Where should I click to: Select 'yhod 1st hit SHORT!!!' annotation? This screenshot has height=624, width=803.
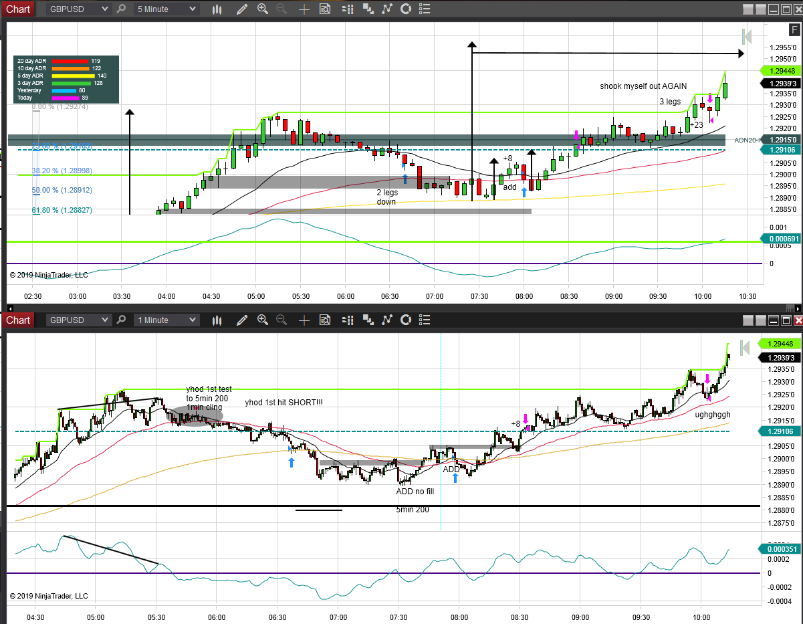[284, 402]
